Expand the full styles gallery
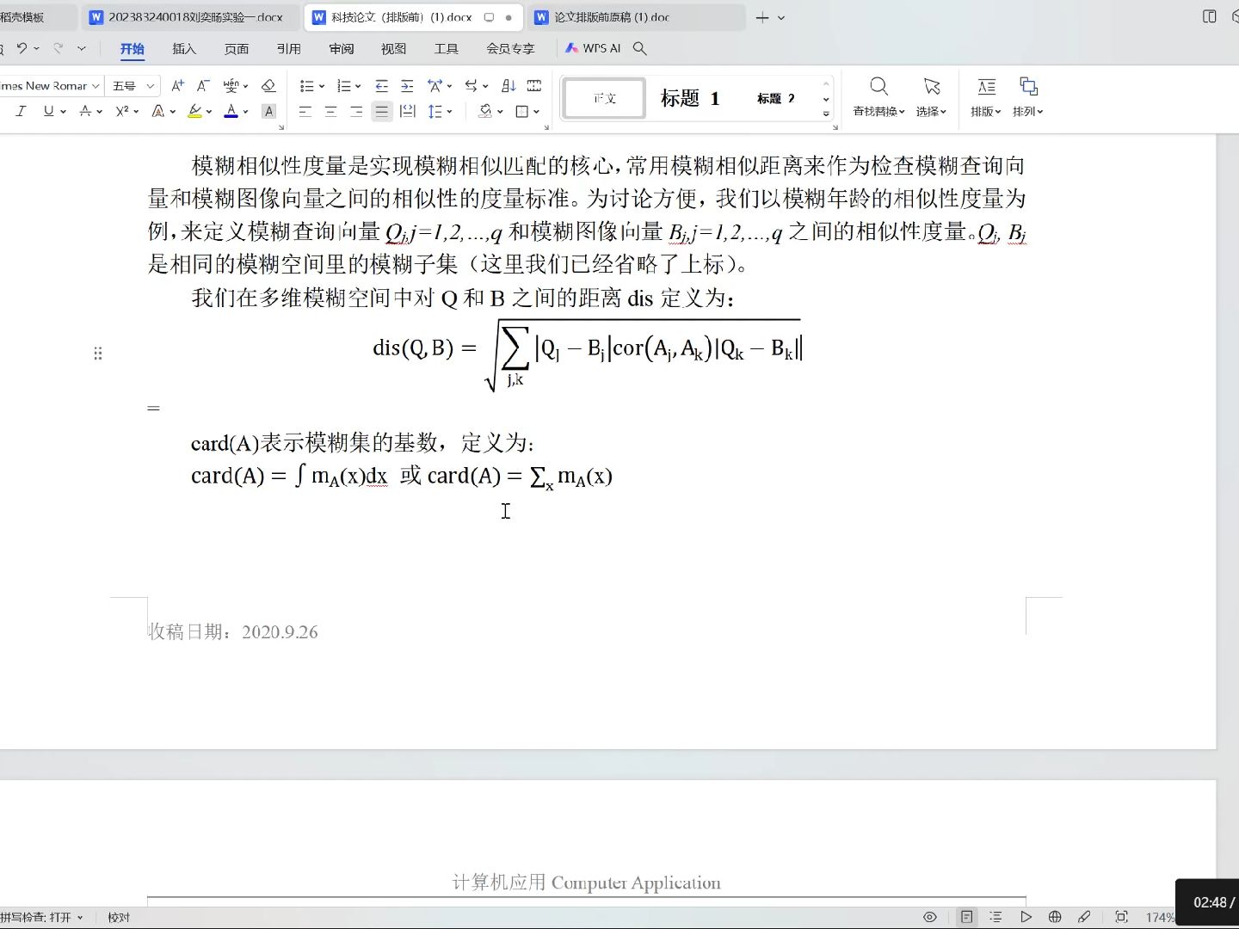 pos(826,114)
